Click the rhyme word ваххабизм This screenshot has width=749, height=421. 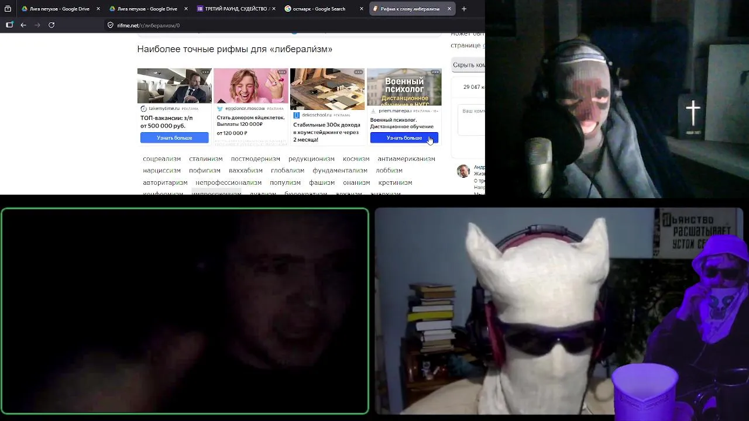(246, 171)
